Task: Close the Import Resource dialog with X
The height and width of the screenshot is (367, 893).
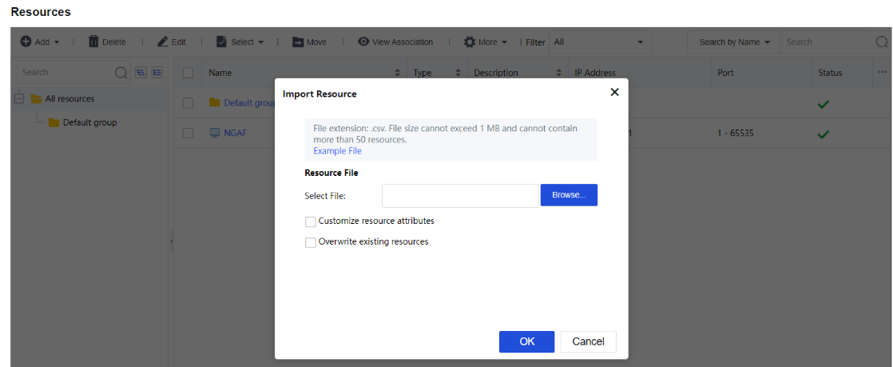Action: pos(614,92)
